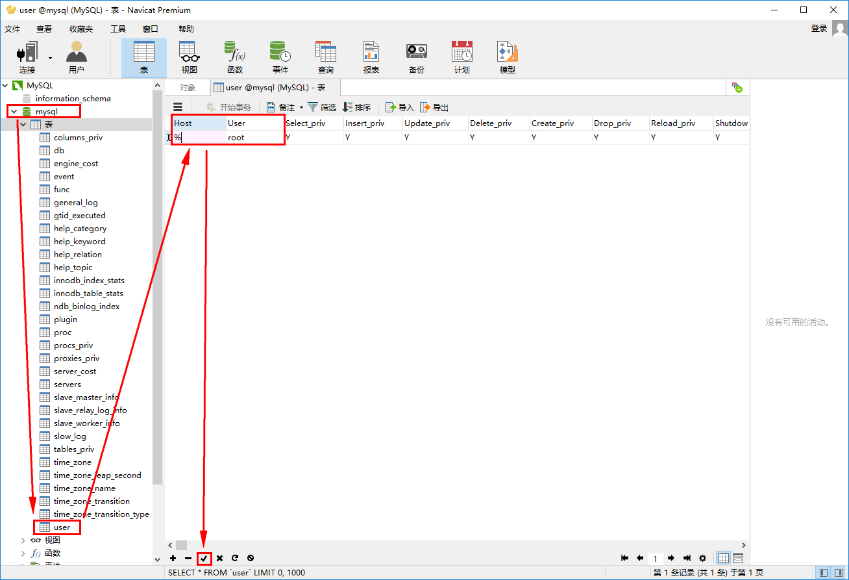Click the delete record minus icon
This screenshot has width=849, height=580.
point(188,558)
